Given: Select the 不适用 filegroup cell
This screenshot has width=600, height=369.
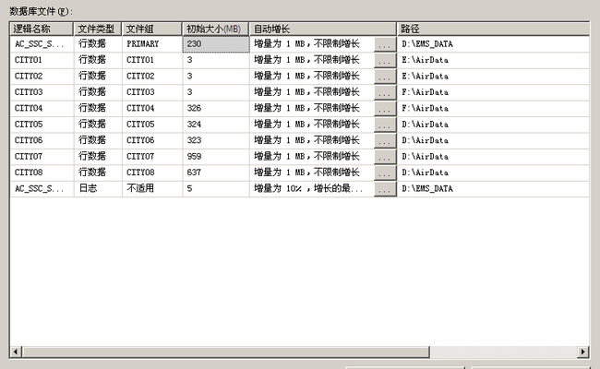Looking at the screenshot, I should pos(152,188).
